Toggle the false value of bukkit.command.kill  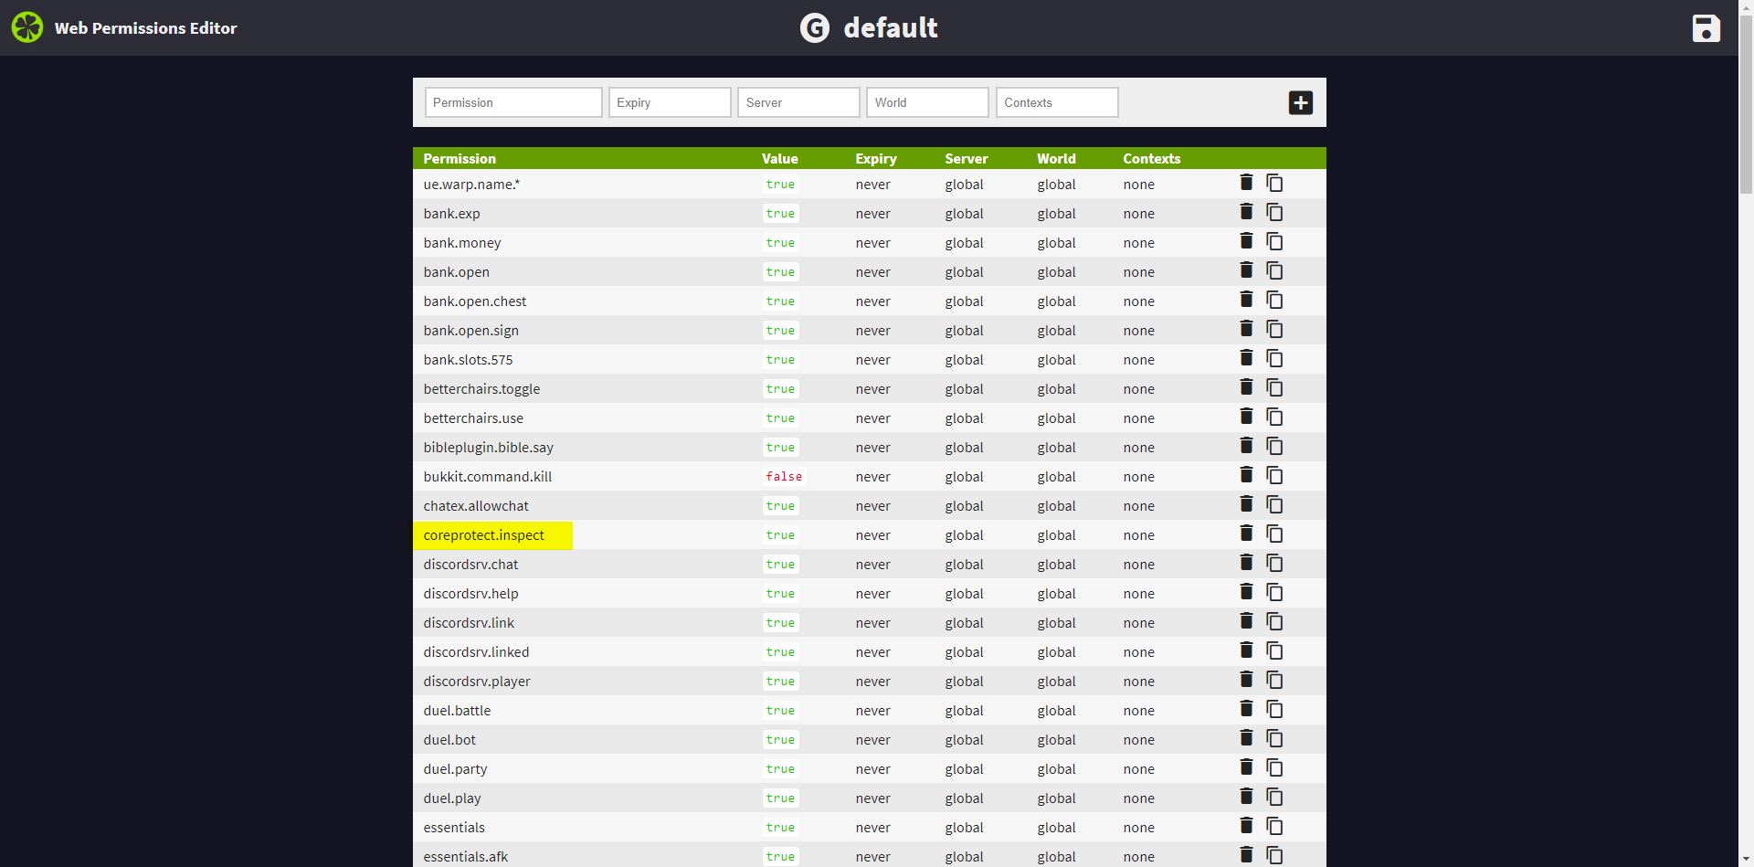click(x=784, y=477)
